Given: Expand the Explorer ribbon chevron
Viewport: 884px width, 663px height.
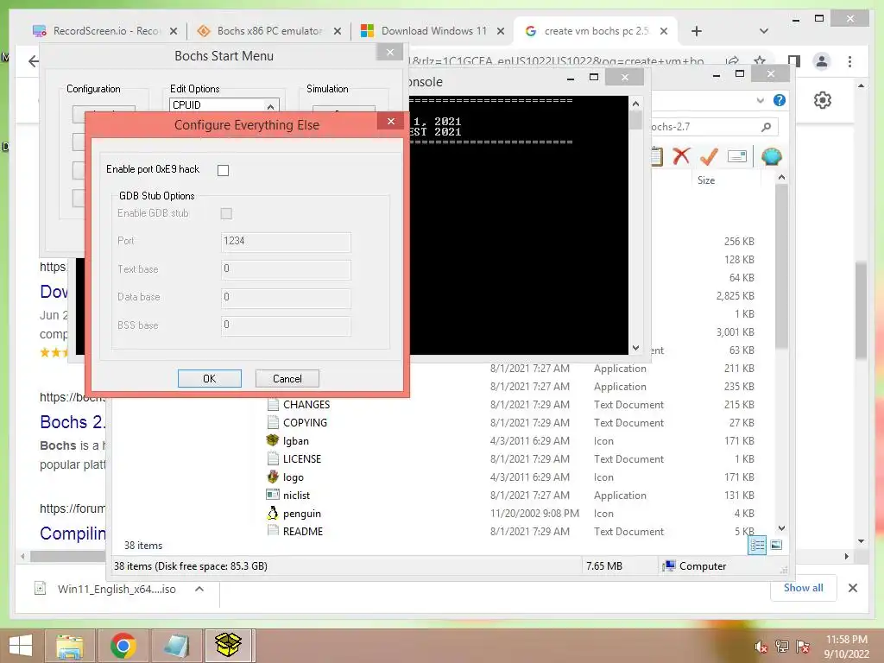Looking at the screenshot, I should pyautogui.click(x=760, y=100).
